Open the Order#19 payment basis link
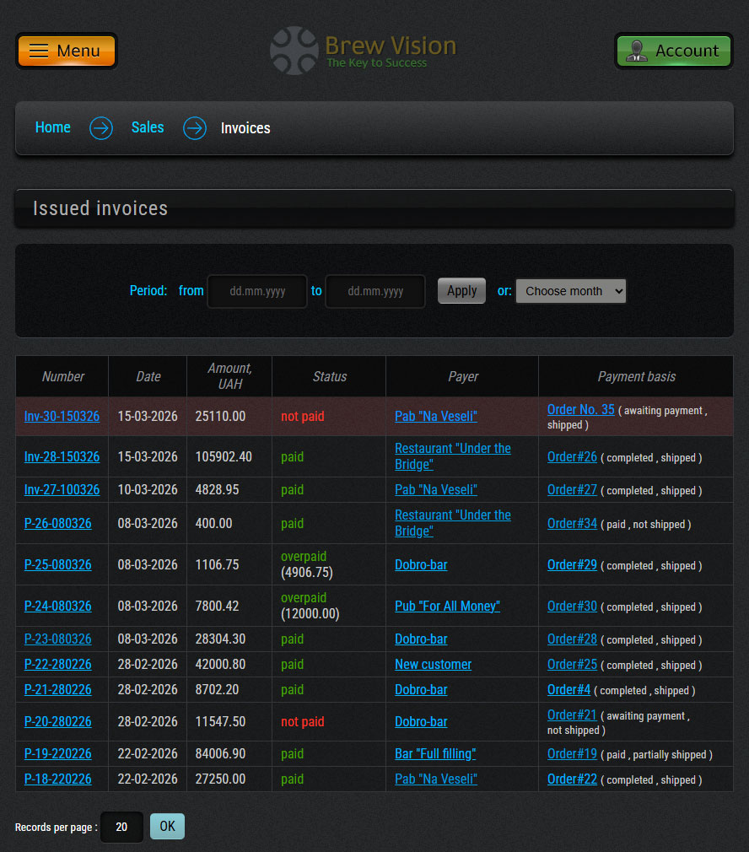This screenshot has width=749, height=852. (572, 754)
